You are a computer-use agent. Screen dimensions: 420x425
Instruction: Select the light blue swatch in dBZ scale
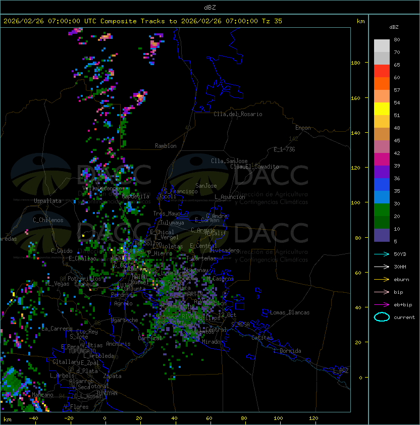tap(382, 197)
